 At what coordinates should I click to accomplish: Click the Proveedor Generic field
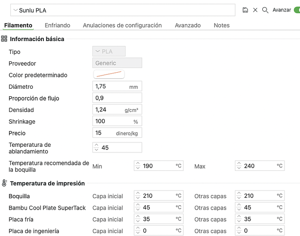(117, 63)
